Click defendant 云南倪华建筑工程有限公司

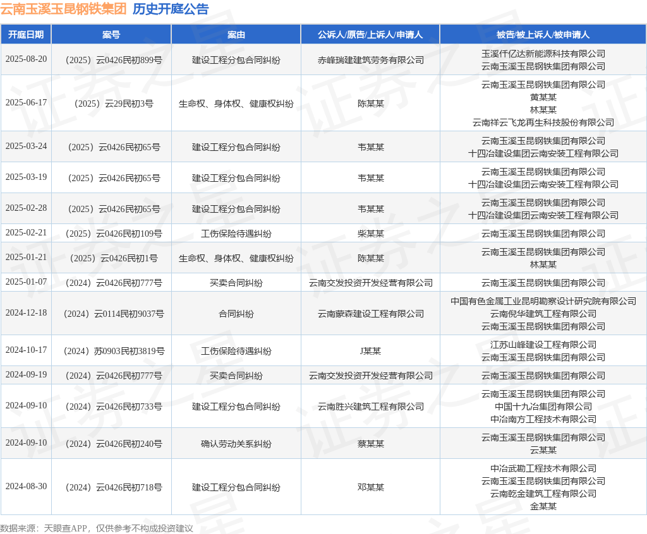pyautogui.click(x=543, y=314)
